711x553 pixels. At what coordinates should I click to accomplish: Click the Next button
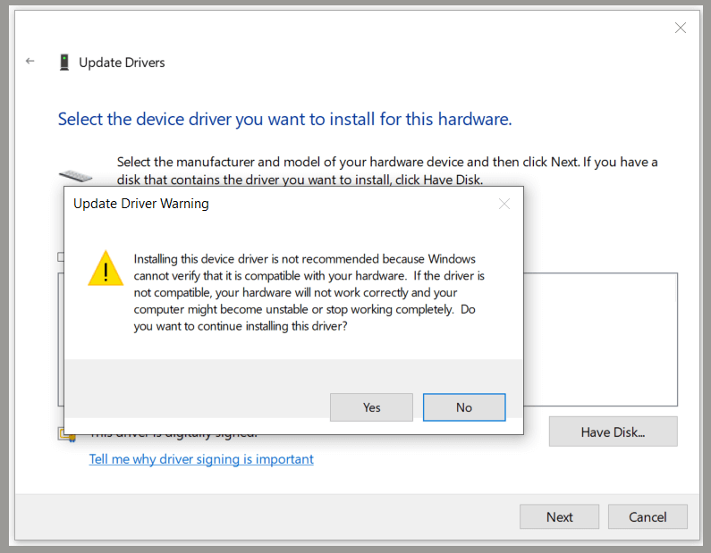tap(559, 516)
